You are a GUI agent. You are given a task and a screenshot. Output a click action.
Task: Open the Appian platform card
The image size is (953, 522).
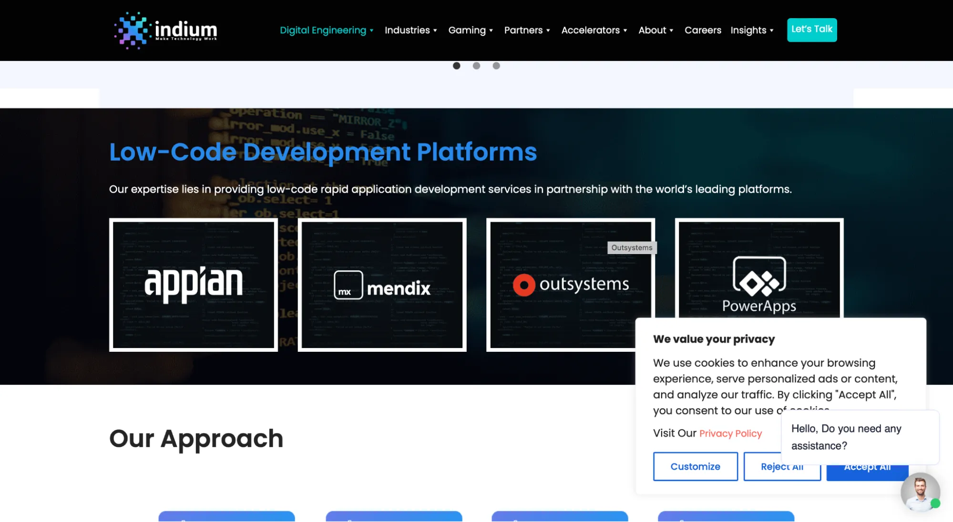pos(194,285)
